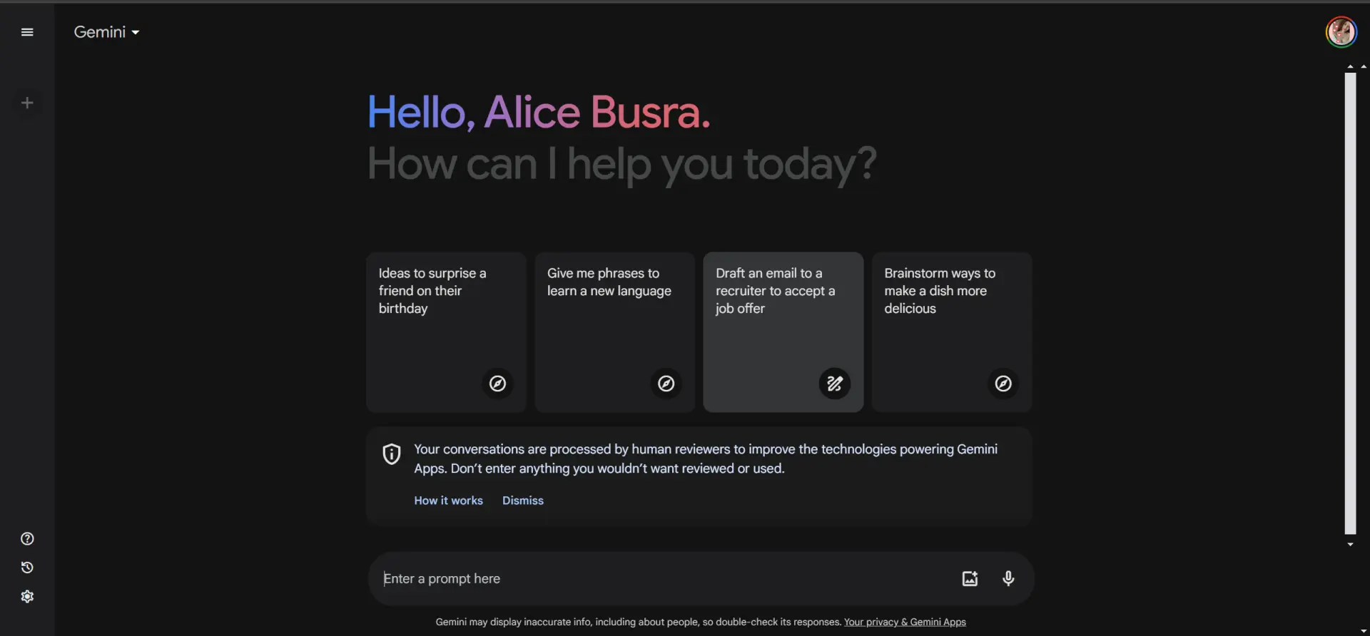The image size is (1370, 636).
Task: Select 'Draft an email to a recruiter' card
Action: pos(783,332)
